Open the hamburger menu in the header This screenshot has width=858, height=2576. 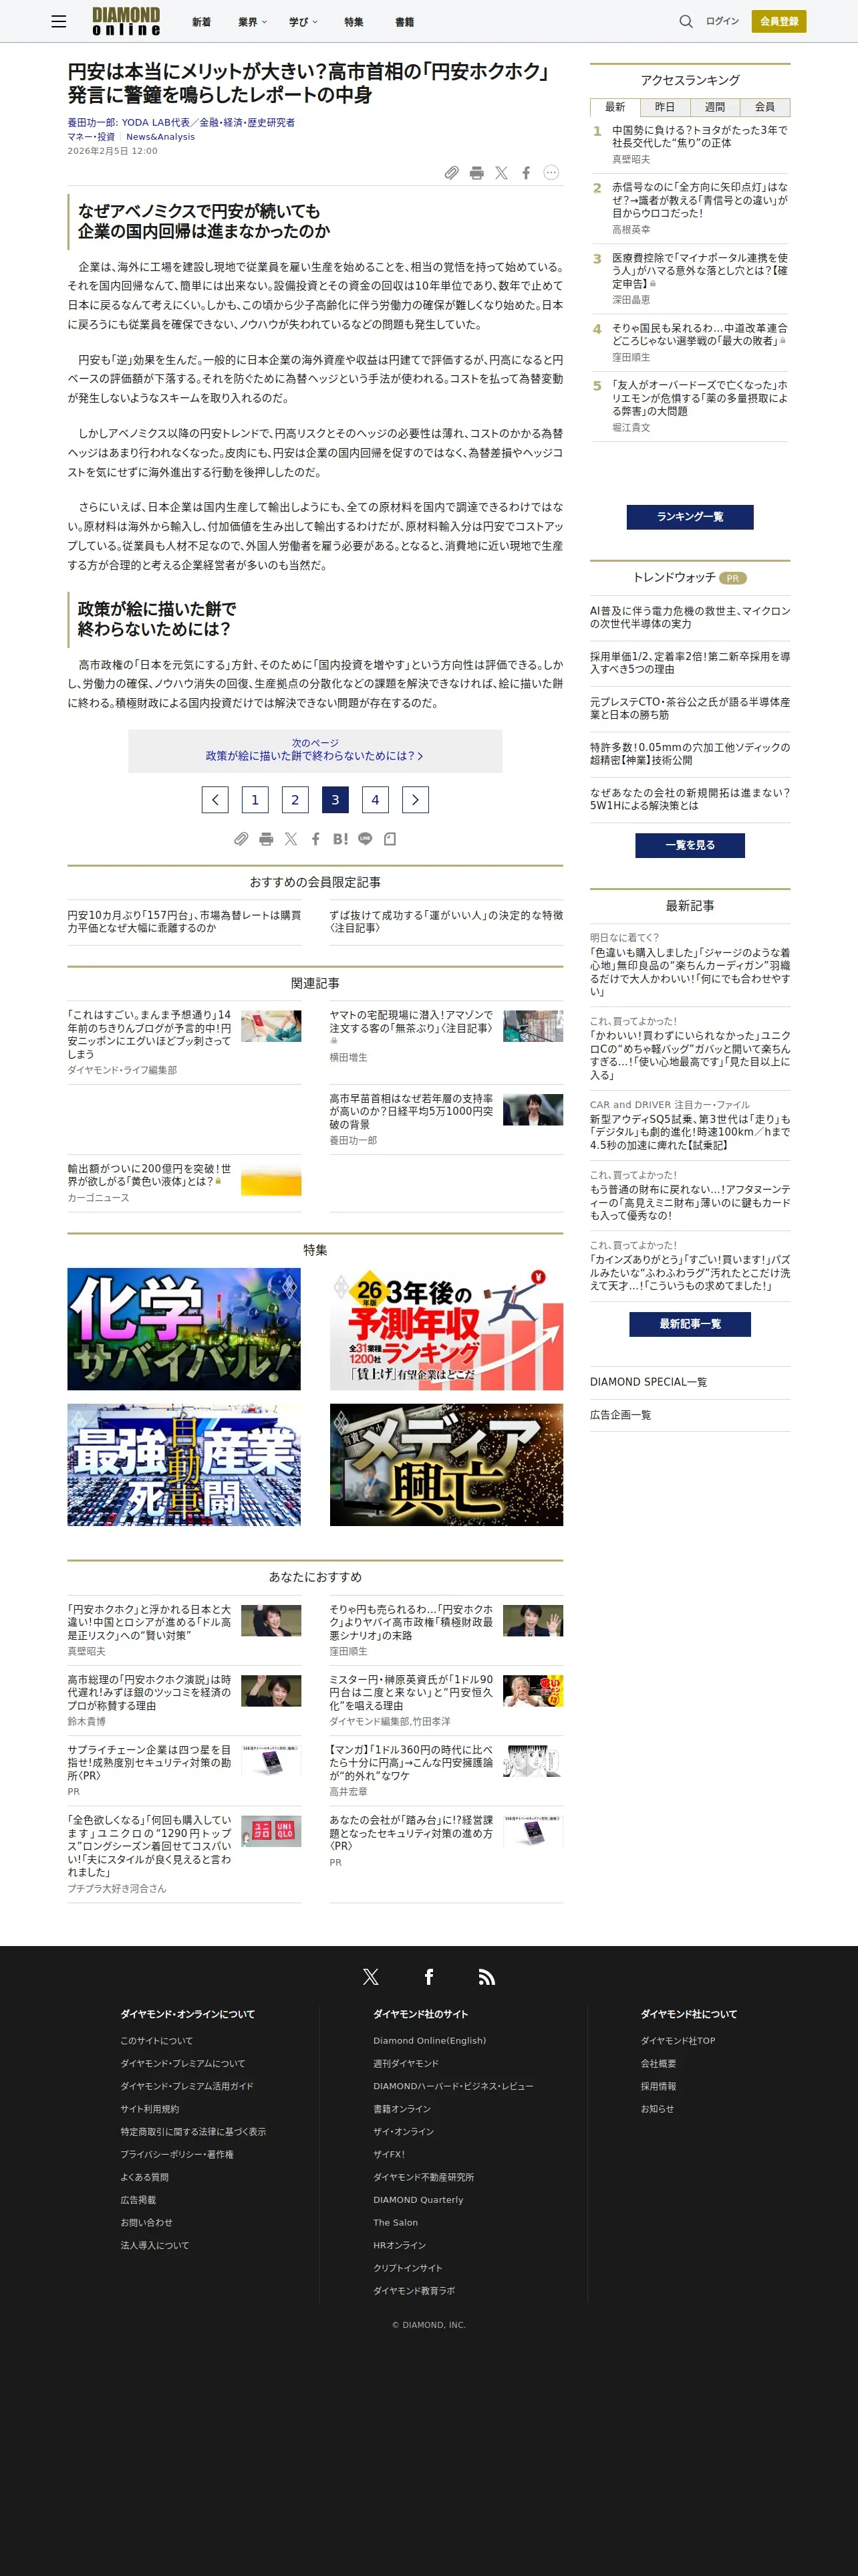(59, 21)
